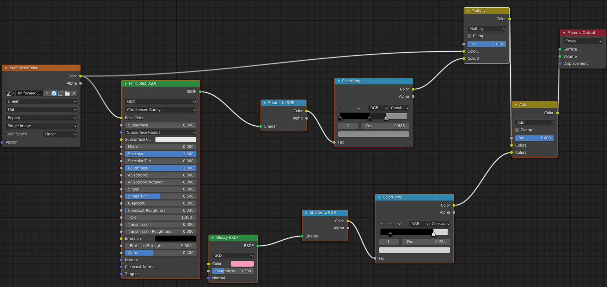607x287 pixels.
Task: Remove stop with minus in ColorRamp Pos 0.686
Action: point(349,108)
